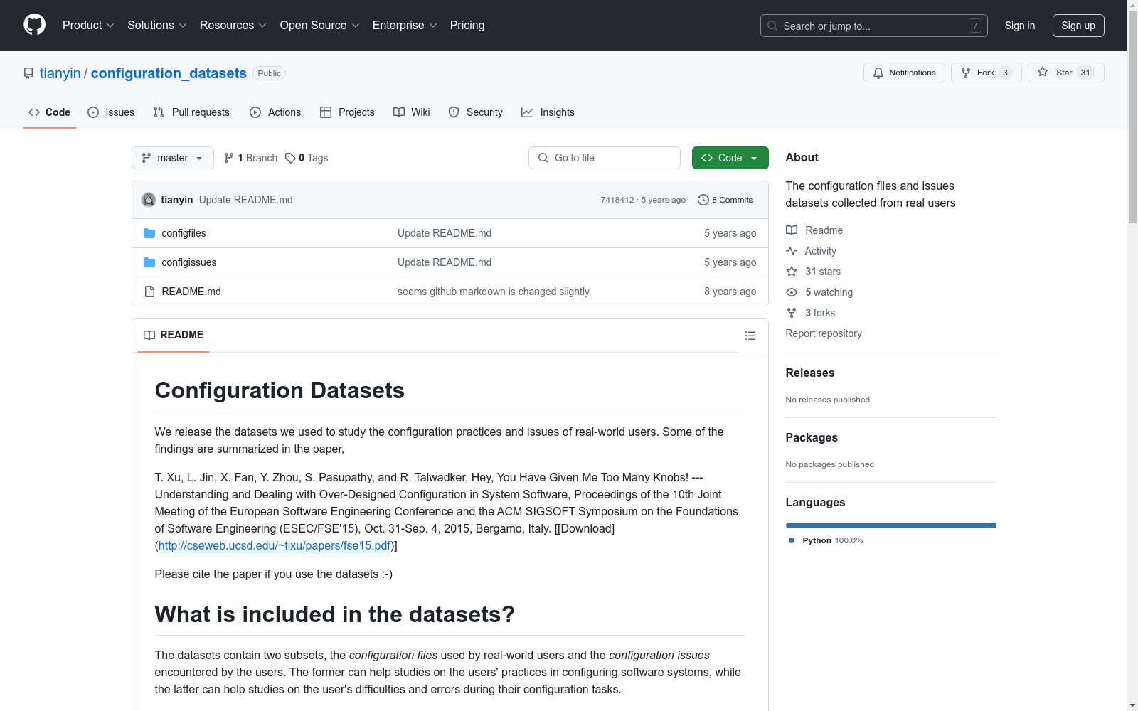Open the Wiki tab
The width and height of the screenshot is (1138, 711).
pos(412,112)
